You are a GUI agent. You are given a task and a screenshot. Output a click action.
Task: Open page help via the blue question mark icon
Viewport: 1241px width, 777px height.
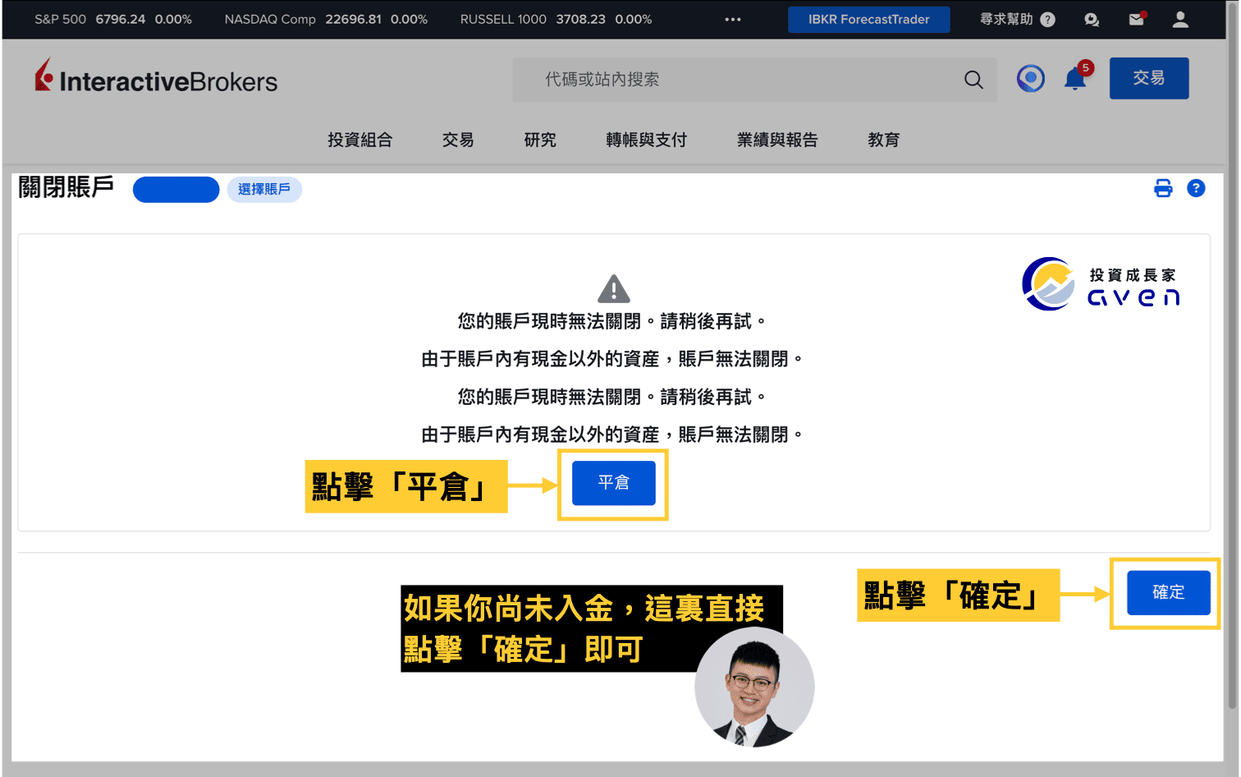1196,188
